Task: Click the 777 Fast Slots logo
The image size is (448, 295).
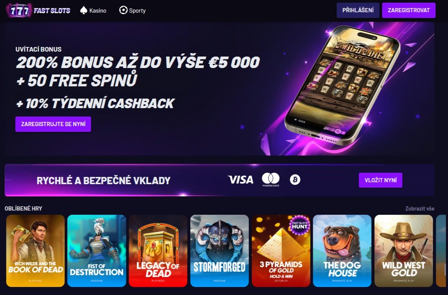Action: 38,11
